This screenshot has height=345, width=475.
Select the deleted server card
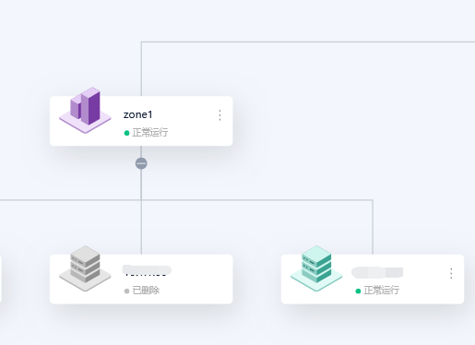pos(141,279)
